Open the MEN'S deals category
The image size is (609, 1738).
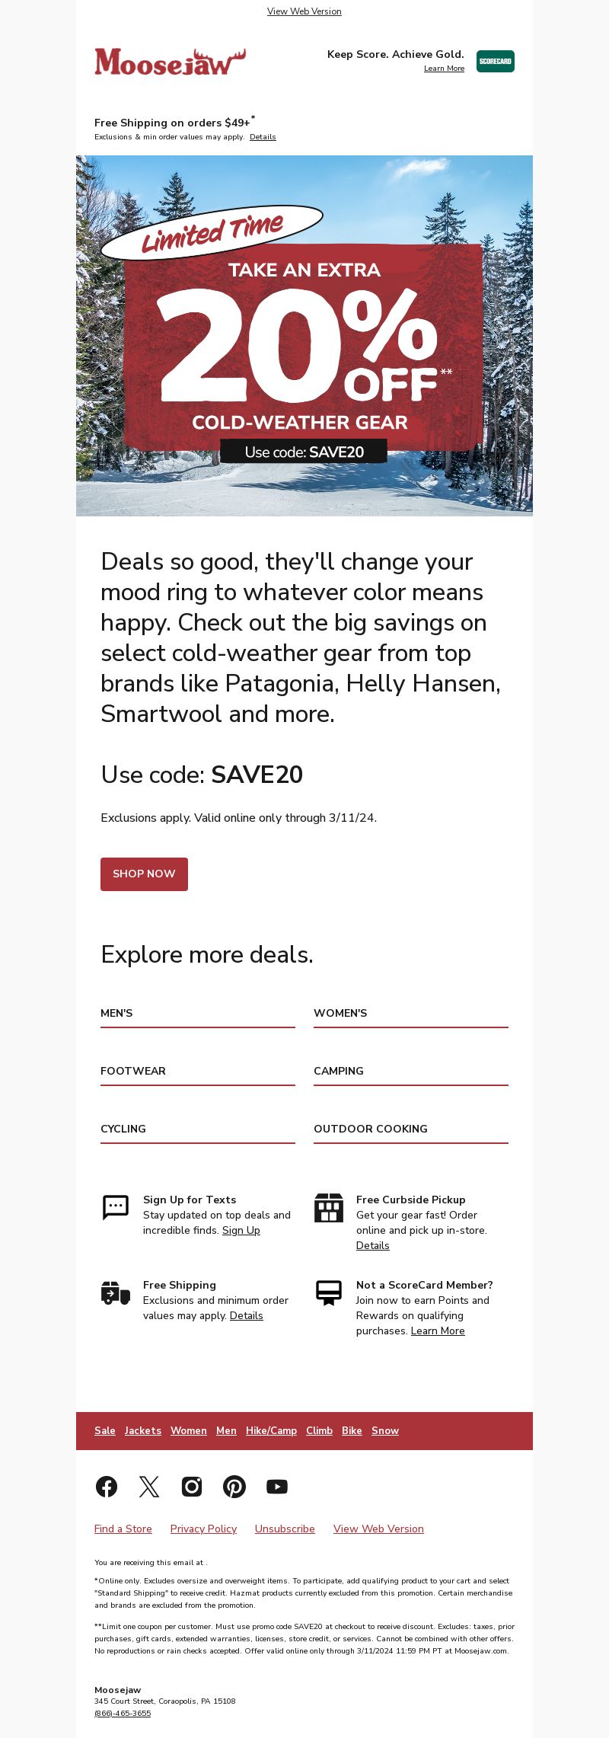198,1014
